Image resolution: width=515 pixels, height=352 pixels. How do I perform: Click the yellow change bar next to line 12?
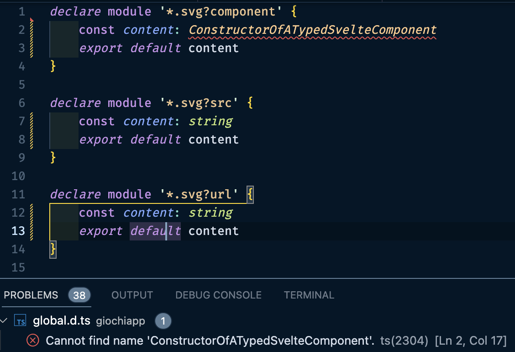pos(31,213)
